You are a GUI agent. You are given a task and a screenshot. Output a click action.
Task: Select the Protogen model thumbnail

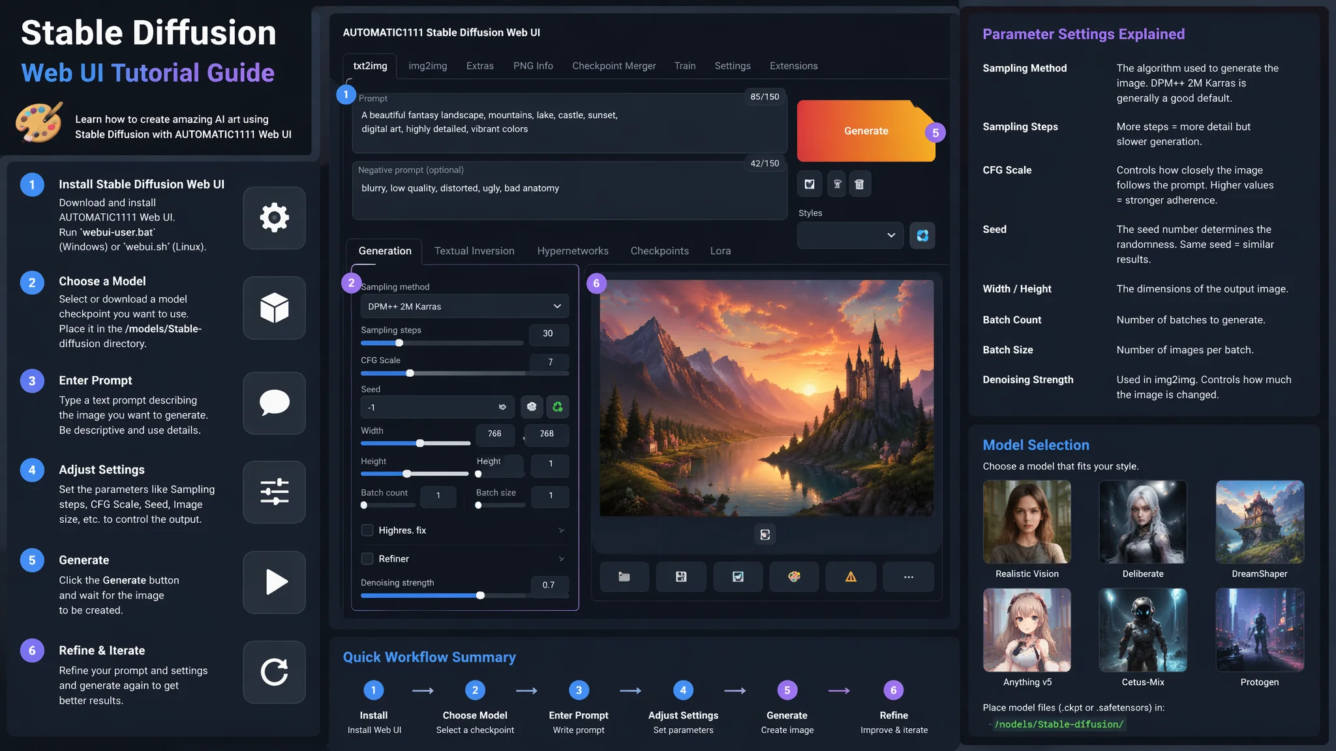tap(1260, 630)
